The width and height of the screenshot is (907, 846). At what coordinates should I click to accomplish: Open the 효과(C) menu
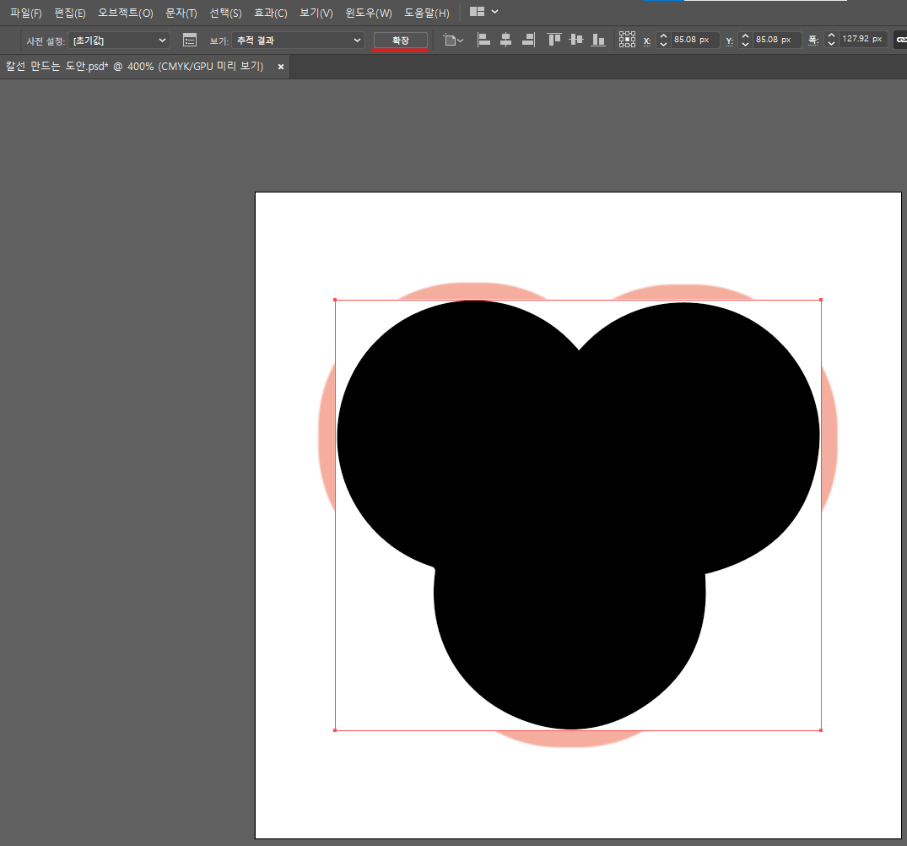[x=270, y=13]
